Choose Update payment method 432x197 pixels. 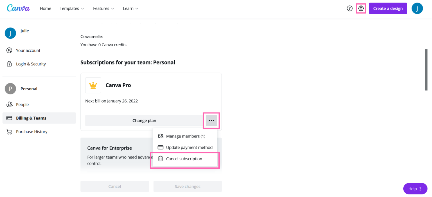click(x=189, y=147)
